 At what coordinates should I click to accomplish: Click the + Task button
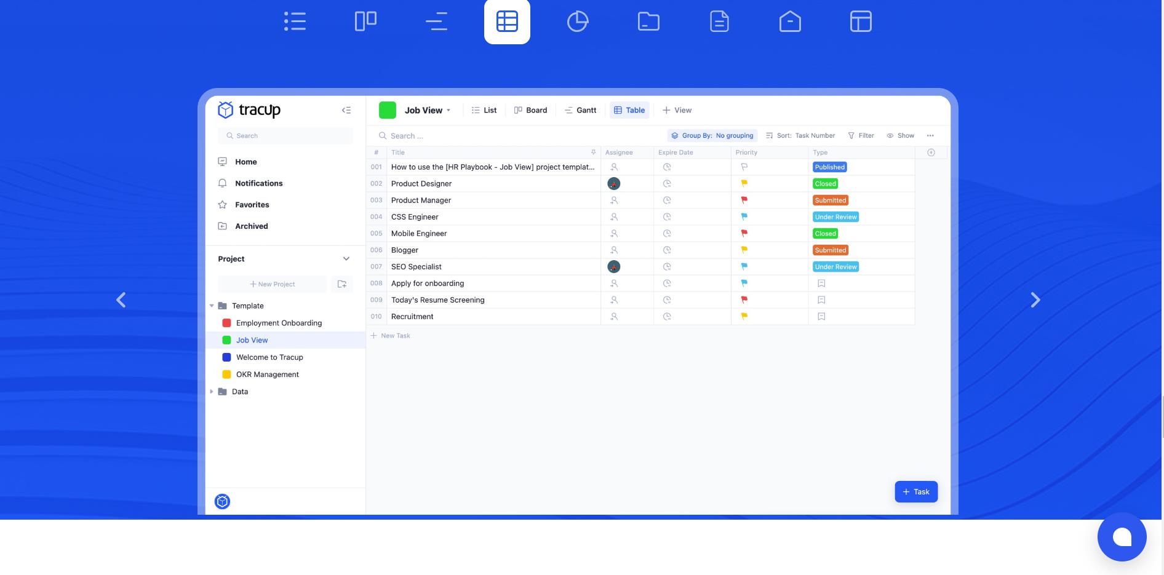[916, 491]
